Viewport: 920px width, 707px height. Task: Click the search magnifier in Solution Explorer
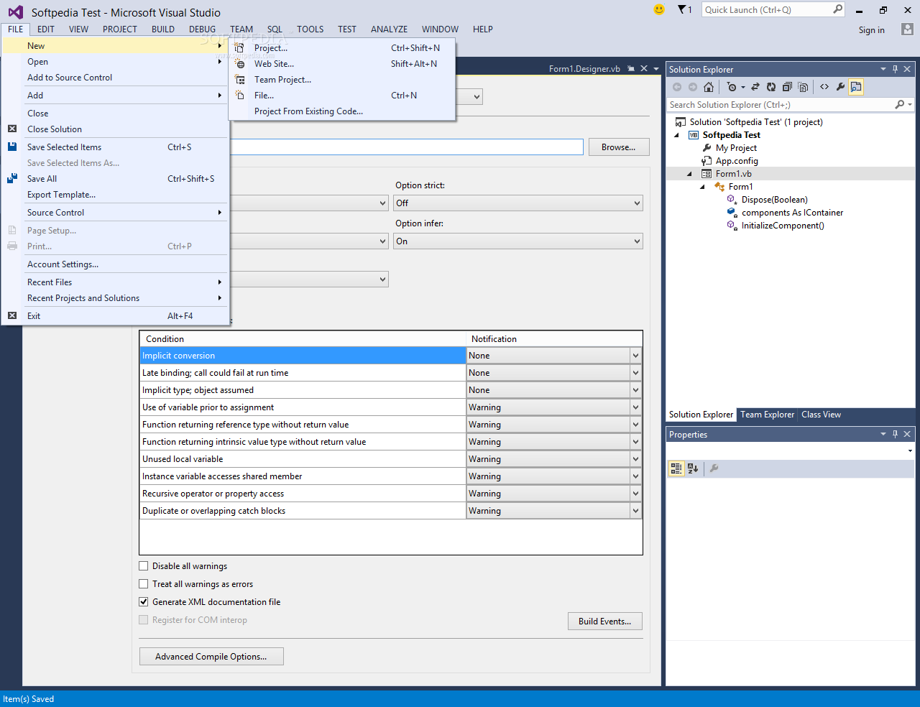click(x=900, y=105)
